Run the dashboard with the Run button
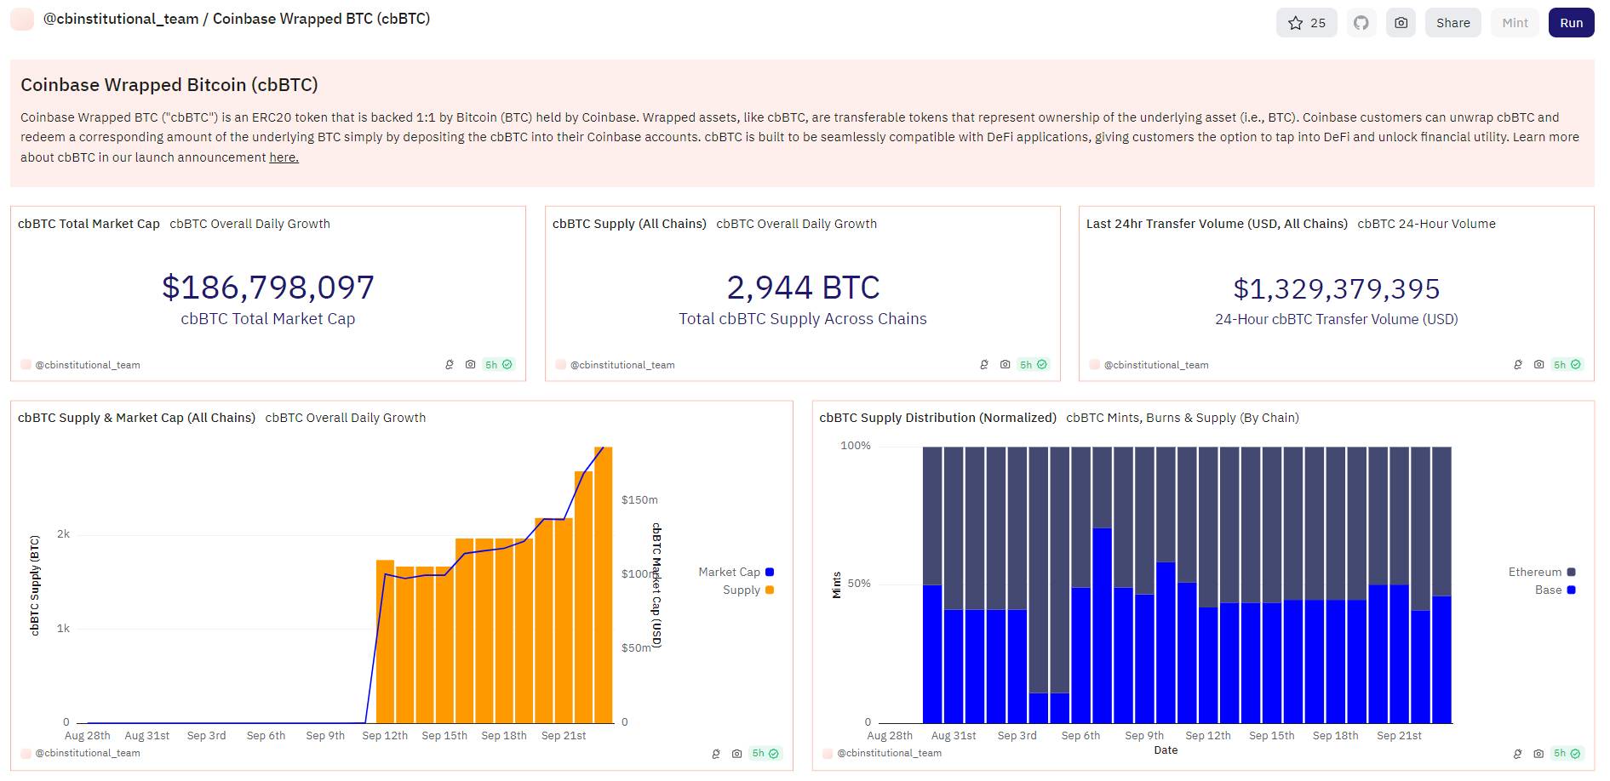1610x781 pixels. pyautogui.click(x=1571, y=23)
